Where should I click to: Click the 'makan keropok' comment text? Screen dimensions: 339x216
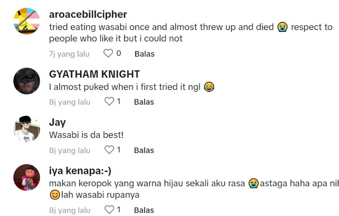[x=147, y=183]
